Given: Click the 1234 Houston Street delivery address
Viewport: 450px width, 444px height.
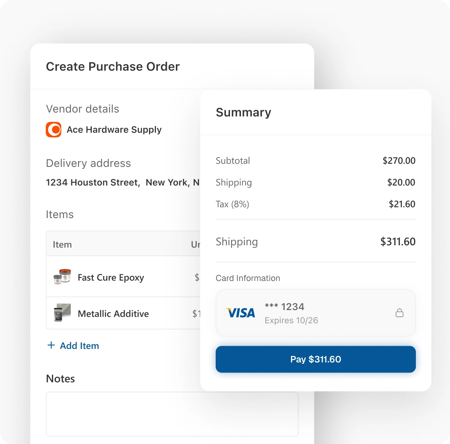Looking at the screenshot, I should point(122,182).
